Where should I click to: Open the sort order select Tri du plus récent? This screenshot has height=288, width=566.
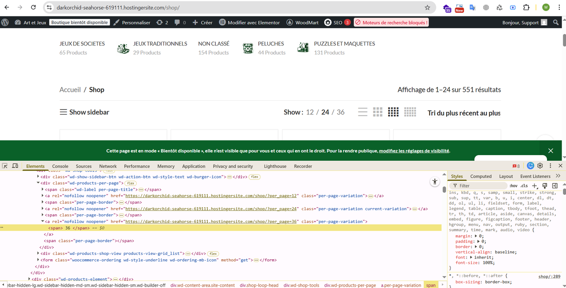464,113
